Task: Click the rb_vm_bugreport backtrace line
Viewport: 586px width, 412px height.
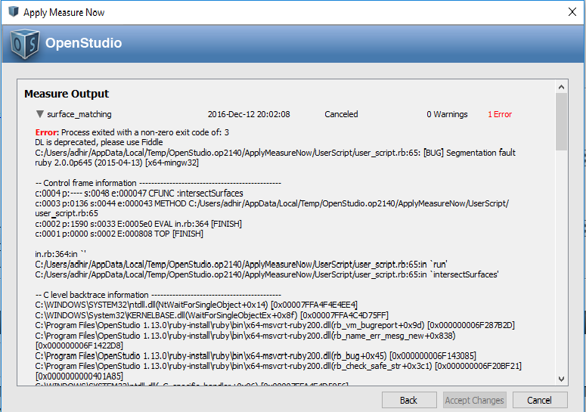Action: 275,325
